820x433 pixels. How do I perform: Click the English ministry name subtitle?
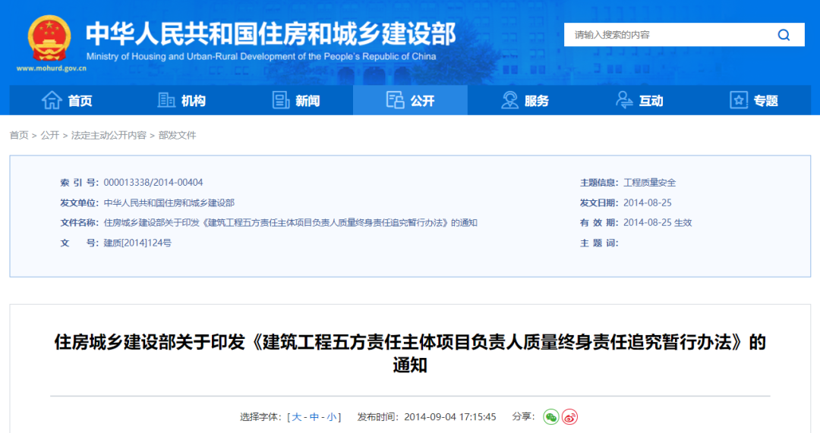click(x=261, y=56)
